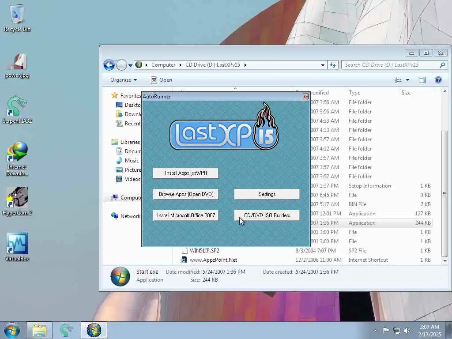The height and width of the screenshot is (339, 452).
Task: Select Computer in the navigation pane
Action: [126, 197]
